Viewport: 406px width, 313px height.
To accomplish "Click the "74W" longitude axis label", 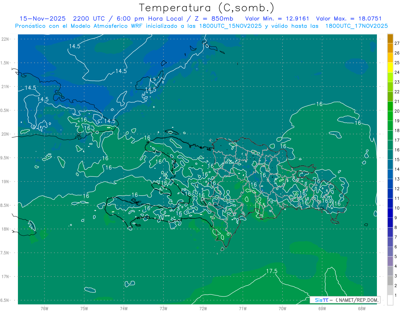I will point(124,308).
